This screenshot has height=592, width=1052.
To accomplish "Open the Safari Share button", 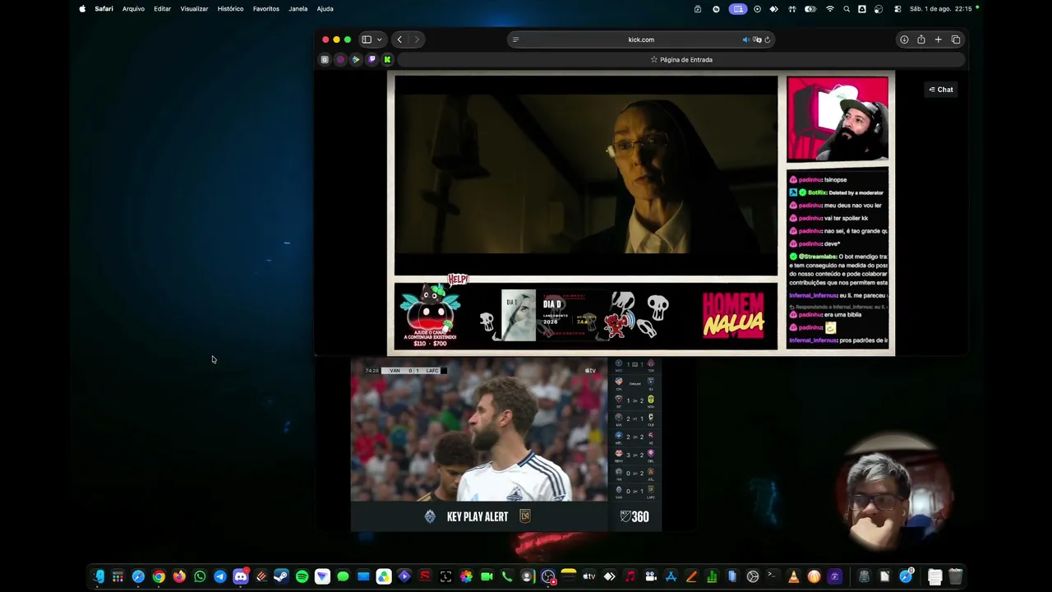I will [x=920, y=39].
